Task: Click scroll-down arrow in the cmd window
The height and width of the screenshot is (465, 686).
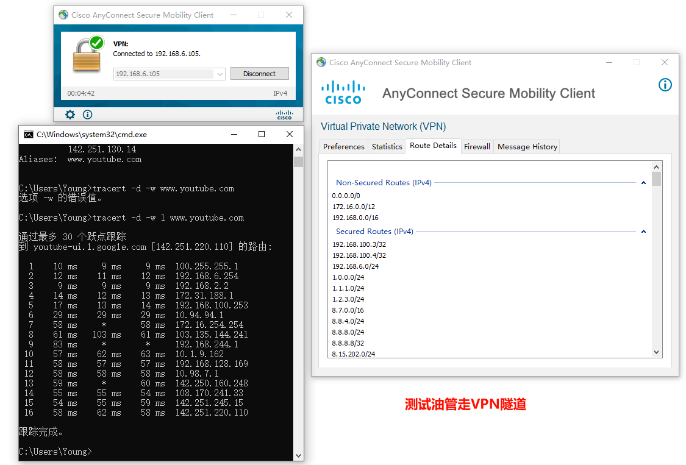Action: click(298, 456)
